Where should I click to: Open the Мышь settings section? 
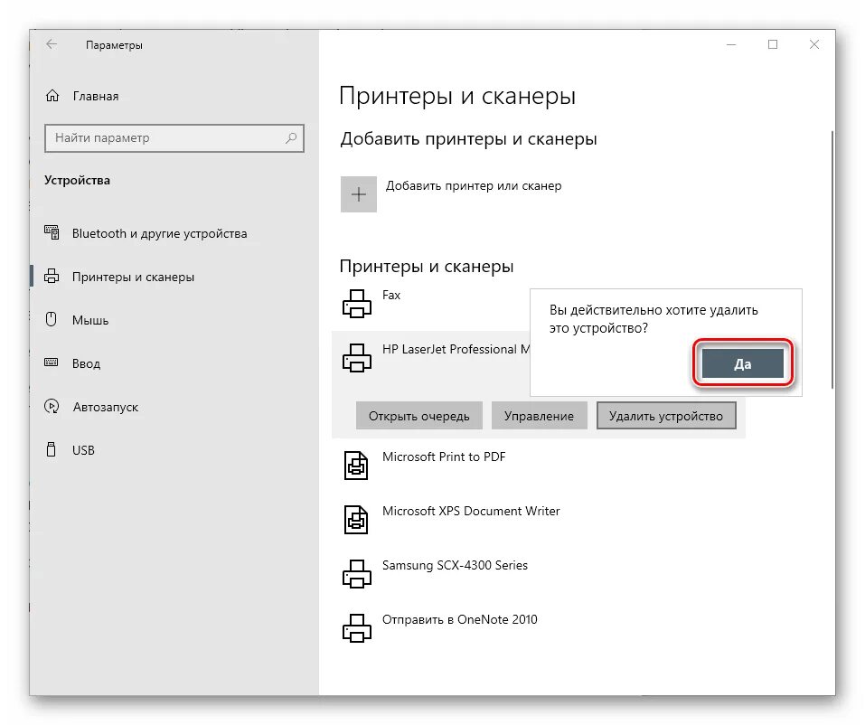(90, 321)
